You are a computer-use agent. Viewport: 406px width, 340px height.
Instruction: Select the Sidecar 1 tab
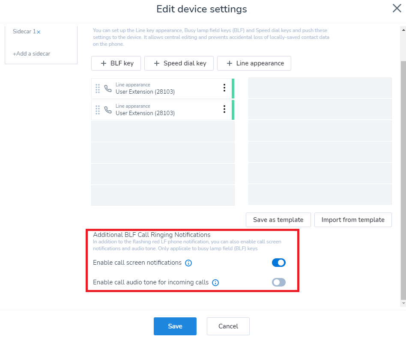click(24, 32)
